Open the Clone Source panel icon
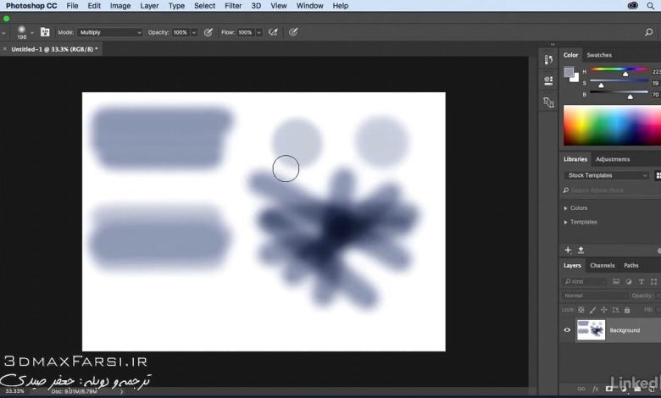The height and width of the screenshot is (398, 661). pyautogui.click(x=548, y=102)
